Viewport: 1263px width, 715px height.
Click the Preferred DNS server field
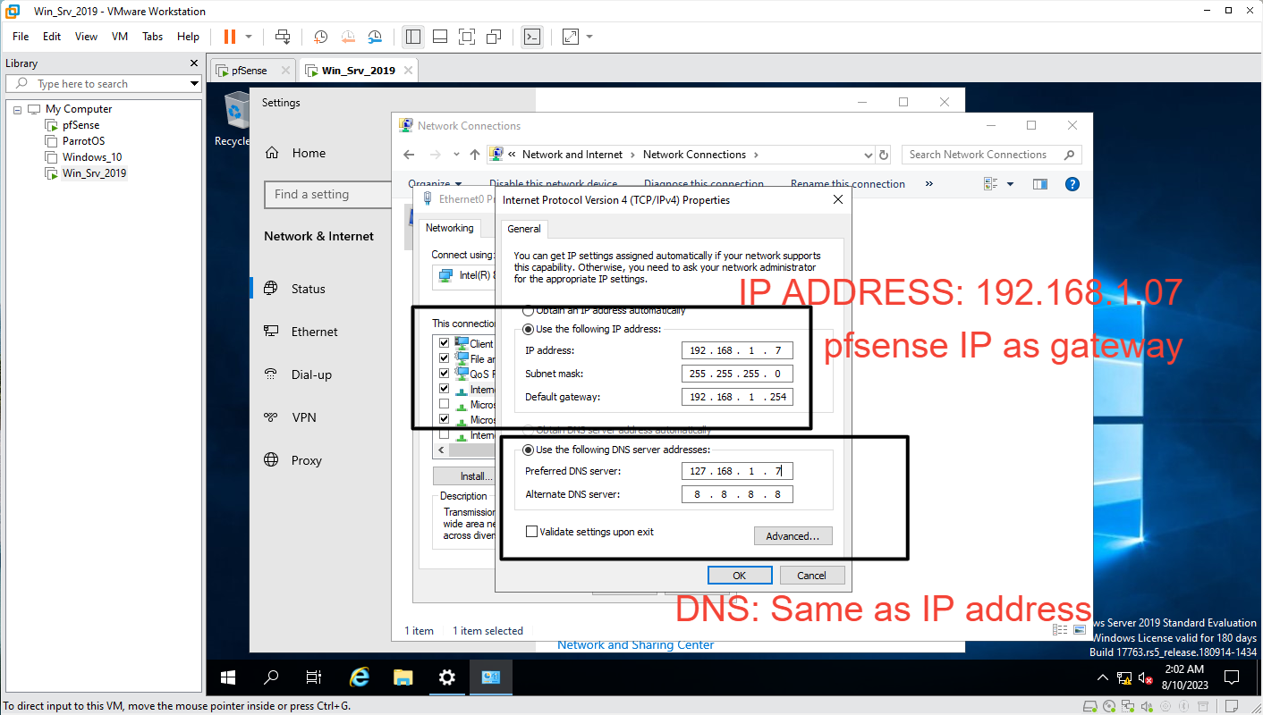pos(737,471)
